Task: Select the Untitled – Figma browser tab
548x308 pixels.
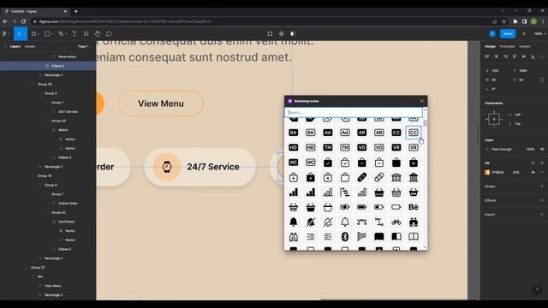Action: (35, 11)
